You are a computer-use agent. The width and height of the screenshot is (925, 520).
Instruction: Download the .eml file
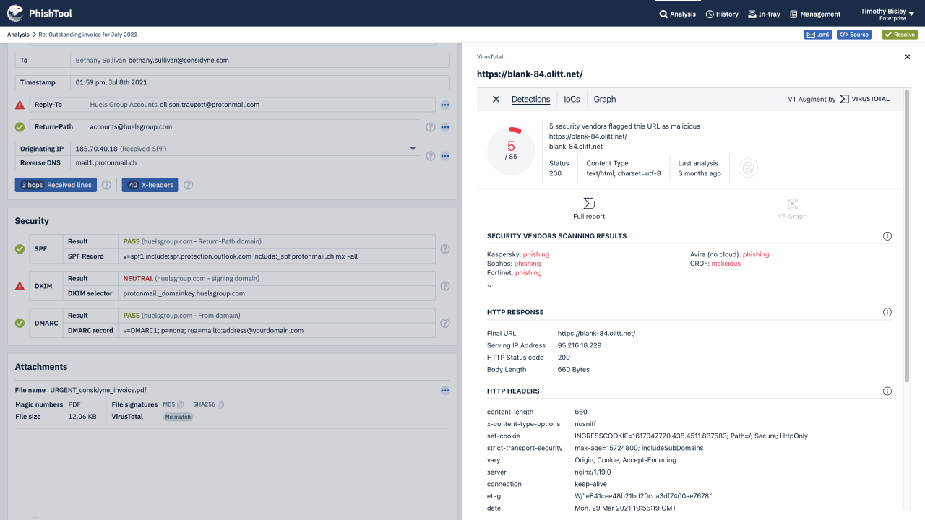(x=818, y=35)
